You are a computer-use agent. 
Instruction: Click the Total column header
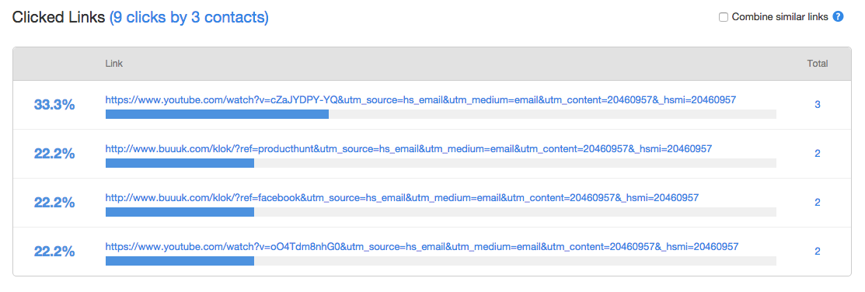click(818, 64)
